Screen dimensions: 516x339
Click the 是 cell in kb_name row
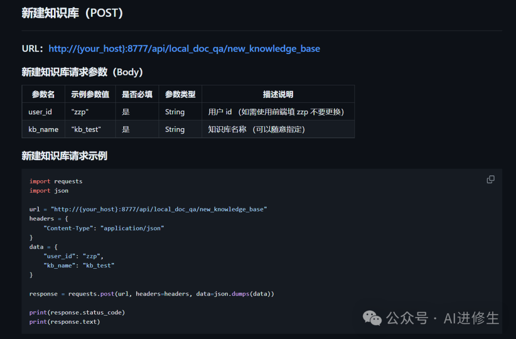[x=137, y=129]
